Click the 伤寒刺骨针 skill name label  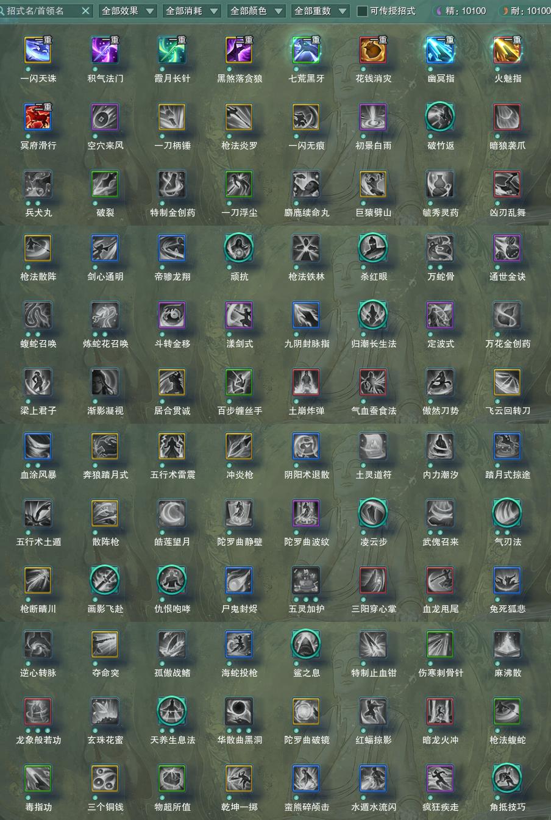click(x=441, y=673)
